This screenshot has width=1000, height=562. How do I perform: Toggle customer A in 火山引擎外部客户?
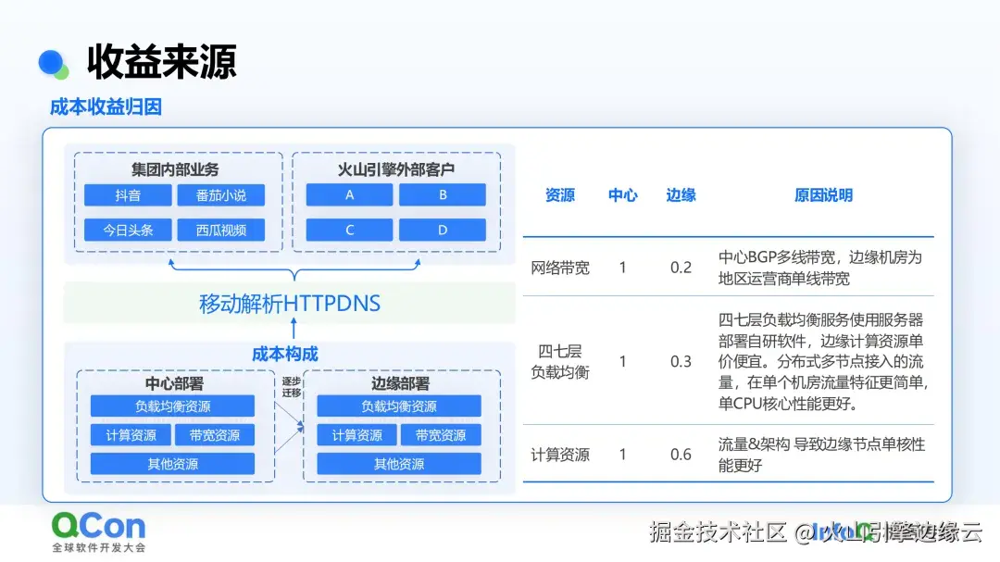(x=348, y=194)
